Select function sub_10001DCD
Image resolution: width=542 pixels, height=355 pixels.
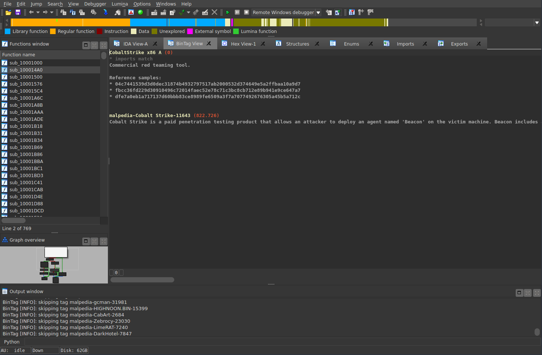[50, 210]
